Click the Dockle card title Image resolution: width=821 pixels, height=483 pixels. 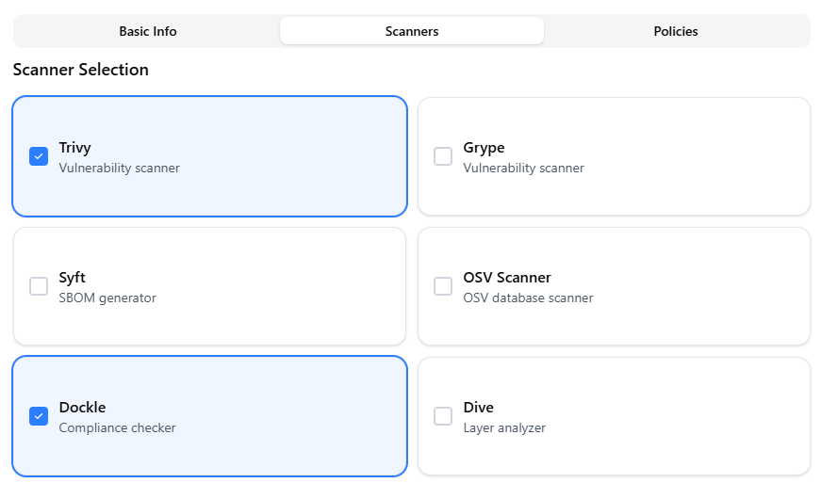pyautogui.click(x=82, y=407)
